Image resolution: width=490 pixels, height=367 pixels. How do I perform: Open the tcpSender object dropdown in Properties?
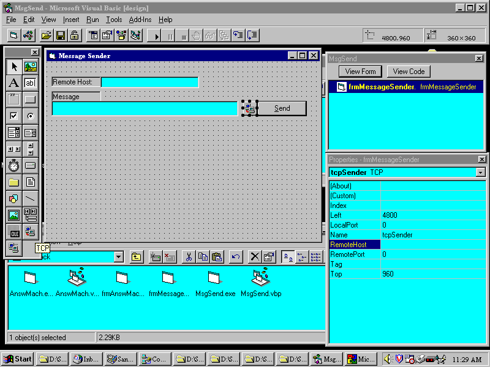pos(480,172)
